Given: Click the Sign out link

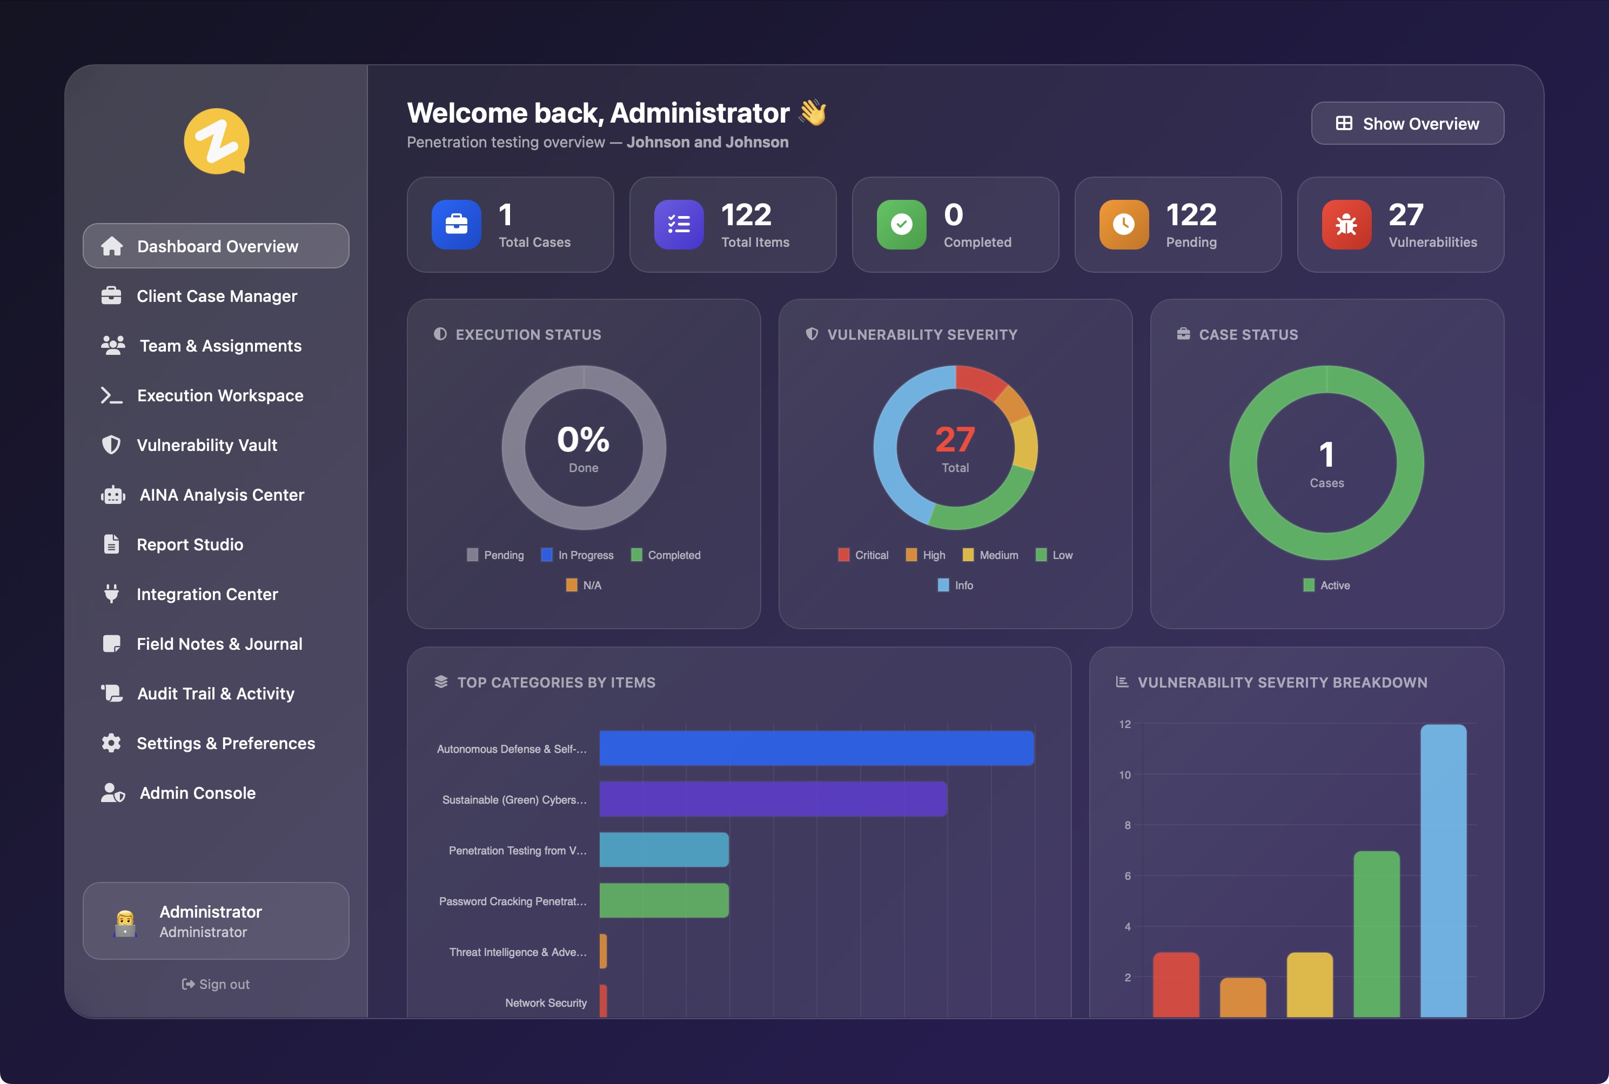Looking at the screenshot, I should [216, 984].
